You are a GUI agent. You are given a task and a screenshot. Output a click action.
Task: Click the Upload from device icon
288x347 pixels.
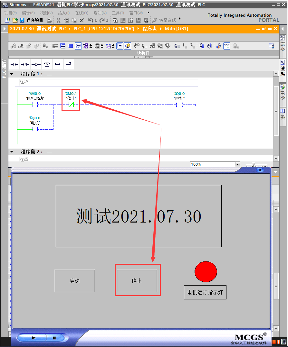pos(130,20)
